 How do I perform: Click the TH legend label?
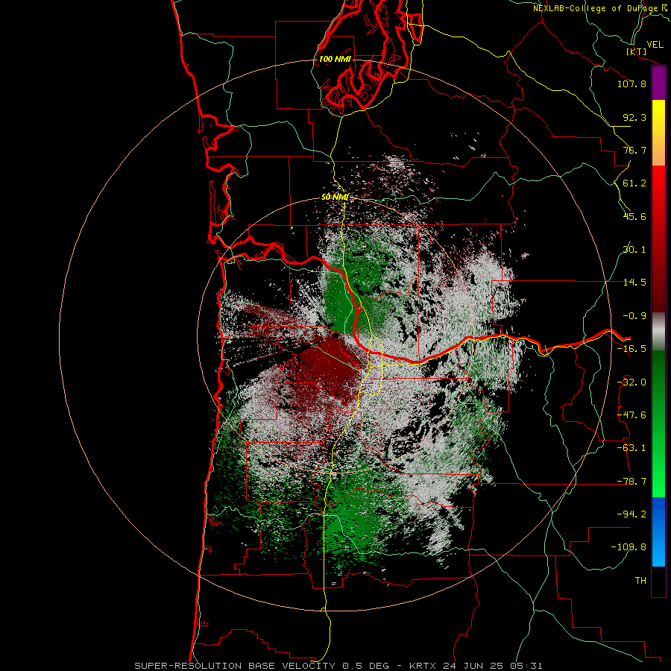[x=640, y=581]
